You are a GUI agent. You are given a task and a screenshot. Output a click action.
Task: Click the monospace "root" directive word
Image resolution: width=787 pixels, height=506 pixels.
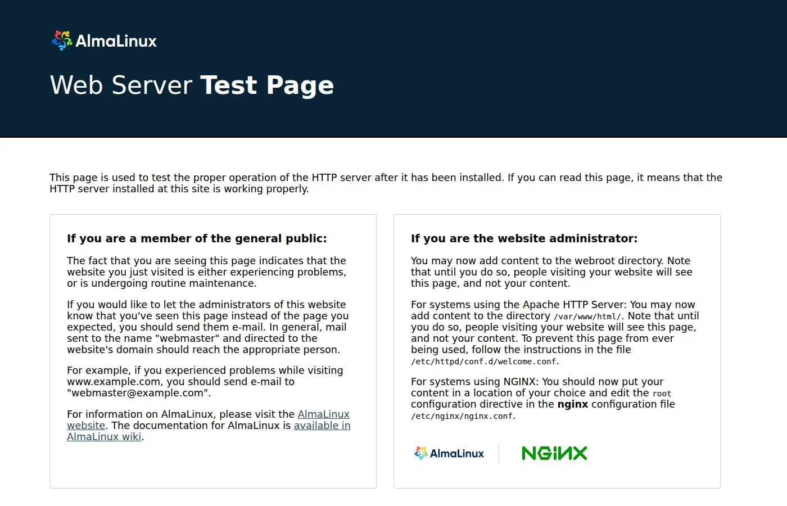662,394
